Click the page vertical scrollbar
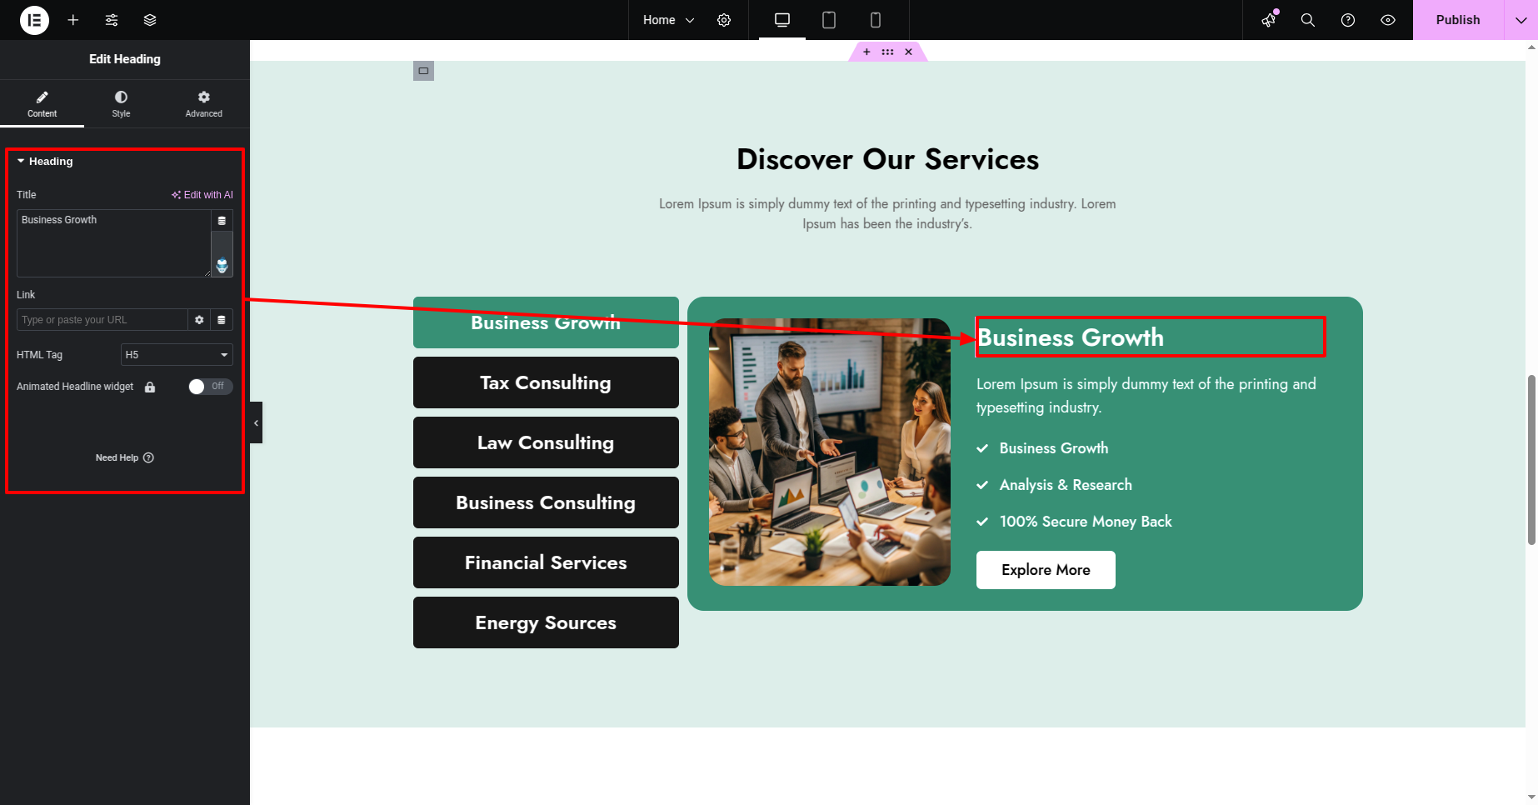Image resolution: width=1538 pixels, height=805 pixels. [x=1531, y=460]
